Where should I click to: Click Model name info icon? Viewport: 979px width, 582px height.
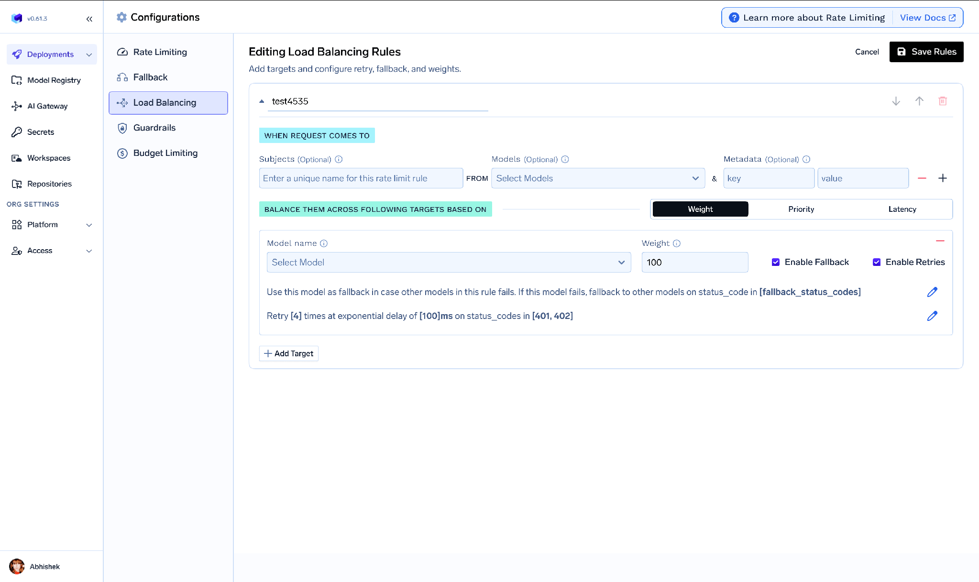coord(324,243)
